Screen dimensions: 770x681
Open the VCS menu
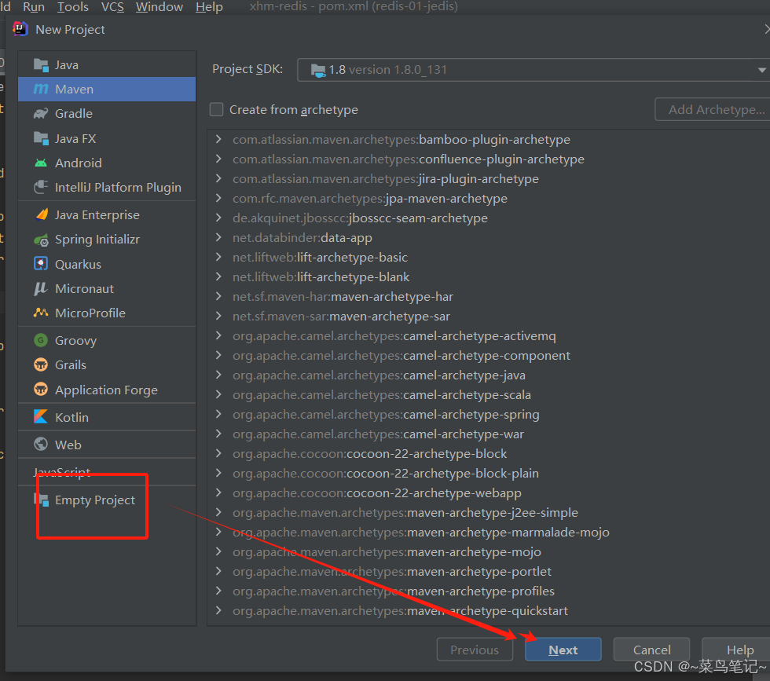(x=112, y=7)
